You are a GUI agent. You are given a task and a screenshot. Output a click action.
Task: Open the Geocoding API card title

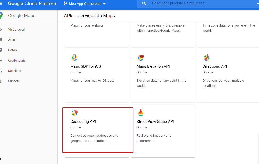tap(83, 122)
